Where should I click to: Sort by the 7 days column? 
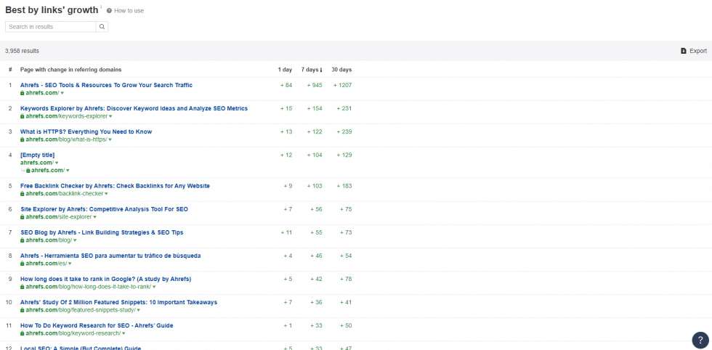pos(312,70)
